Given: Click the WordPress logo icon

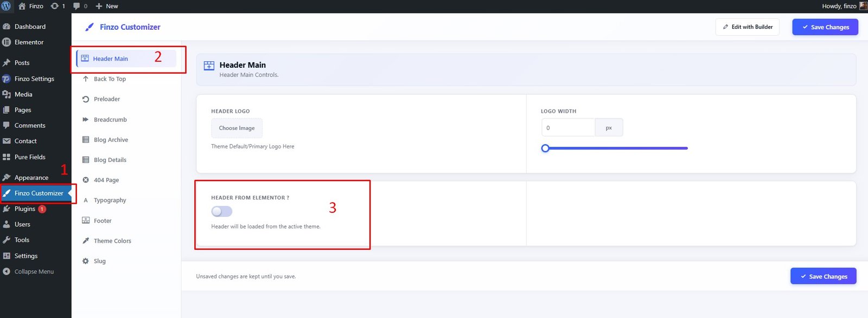Looking at the screenshot, I should [6, 6].
